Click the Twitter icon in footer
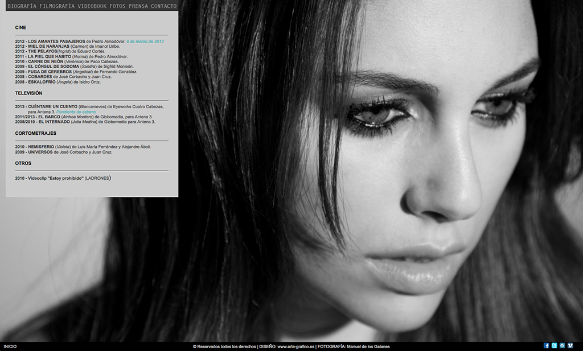 pyautogui.click(x=554, y=346)
